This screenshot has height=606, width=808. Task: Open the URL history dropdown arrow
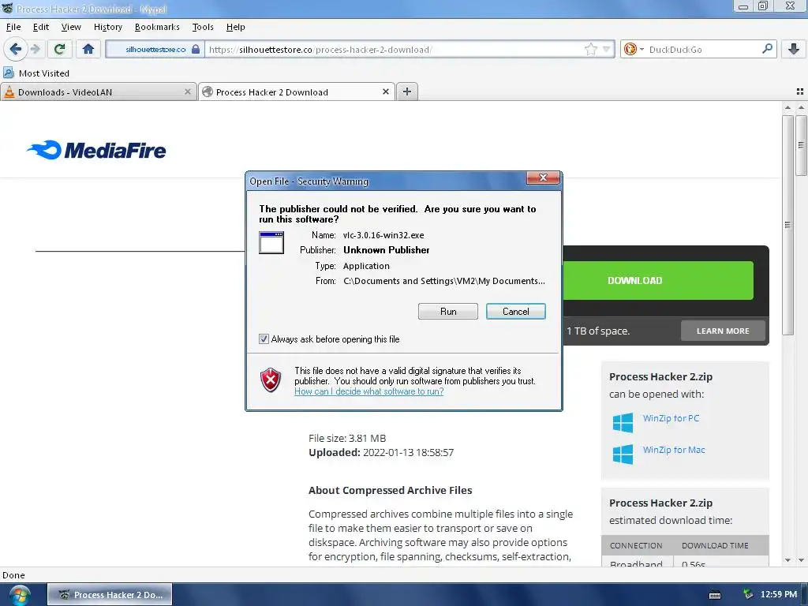pos(607,50)
